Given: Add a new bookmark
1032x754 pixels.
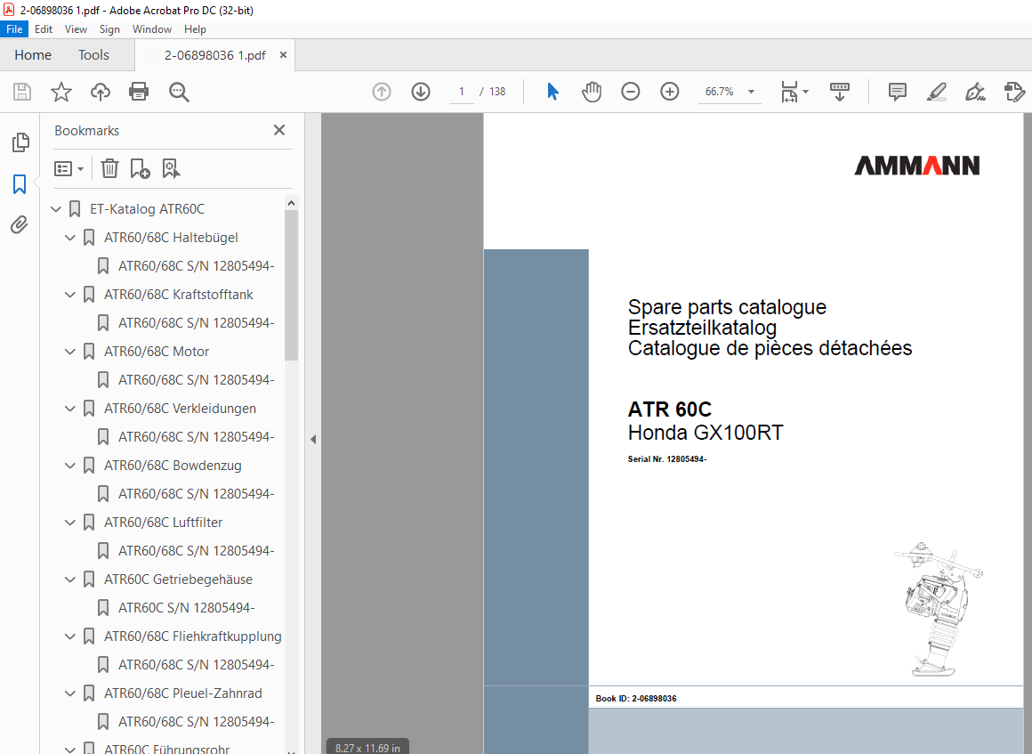Looking at the screenshot, I should pos(140,168).
